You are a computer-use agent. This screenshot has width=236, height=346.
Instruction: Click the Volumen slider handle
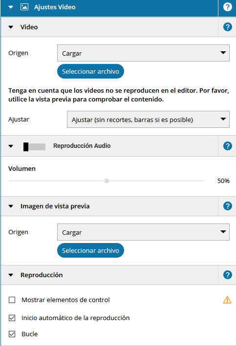pyautogui.click(x=107, y=181)
